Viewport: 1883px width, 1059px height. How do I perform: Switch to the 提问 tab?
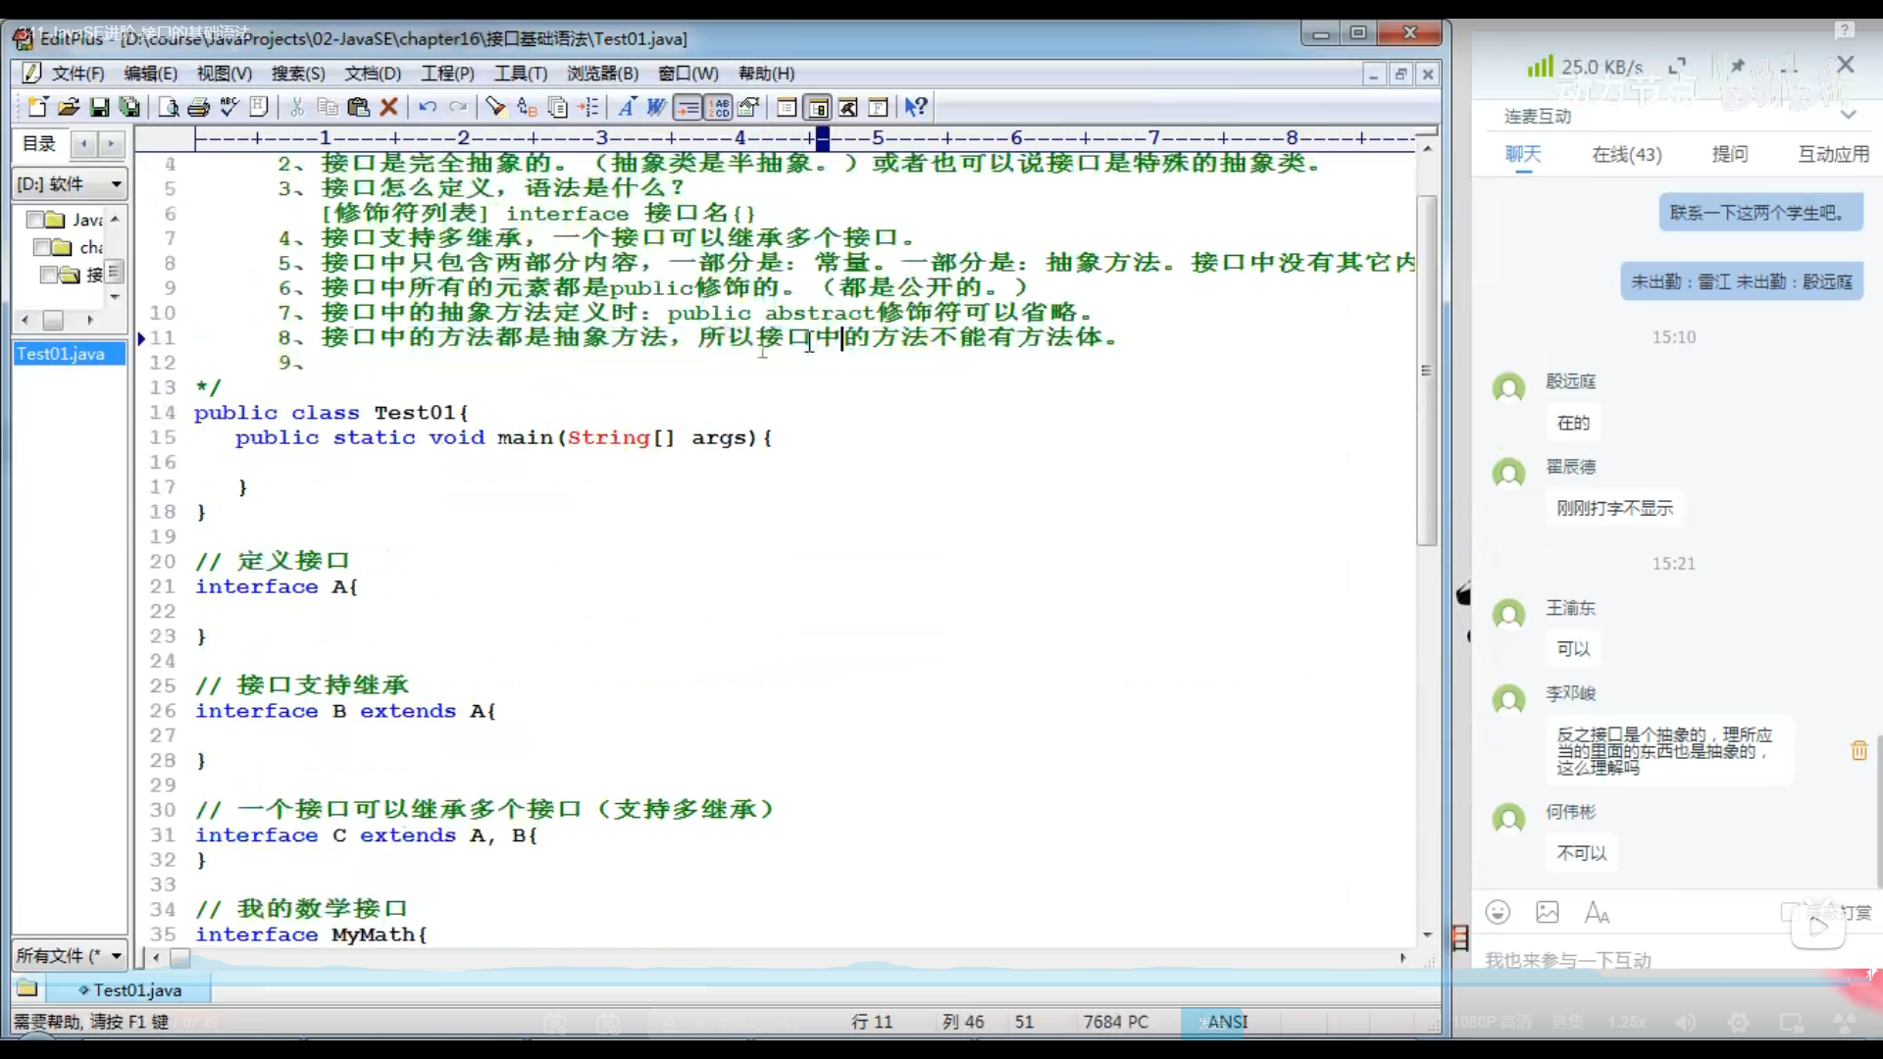click(x=1729, y=154)
